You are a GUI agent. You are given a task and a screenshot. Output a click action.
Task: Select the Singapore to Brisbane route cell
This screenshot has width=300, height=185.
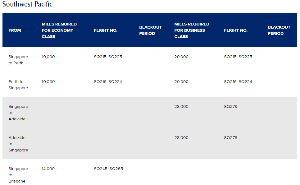pyautogui.click(x=18, y=175)
